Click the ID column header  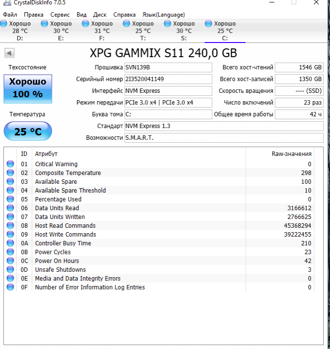pos(24,154)
